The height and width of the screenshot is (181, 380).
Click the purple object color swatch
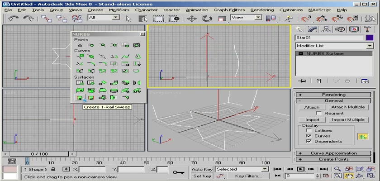point(370,38)
